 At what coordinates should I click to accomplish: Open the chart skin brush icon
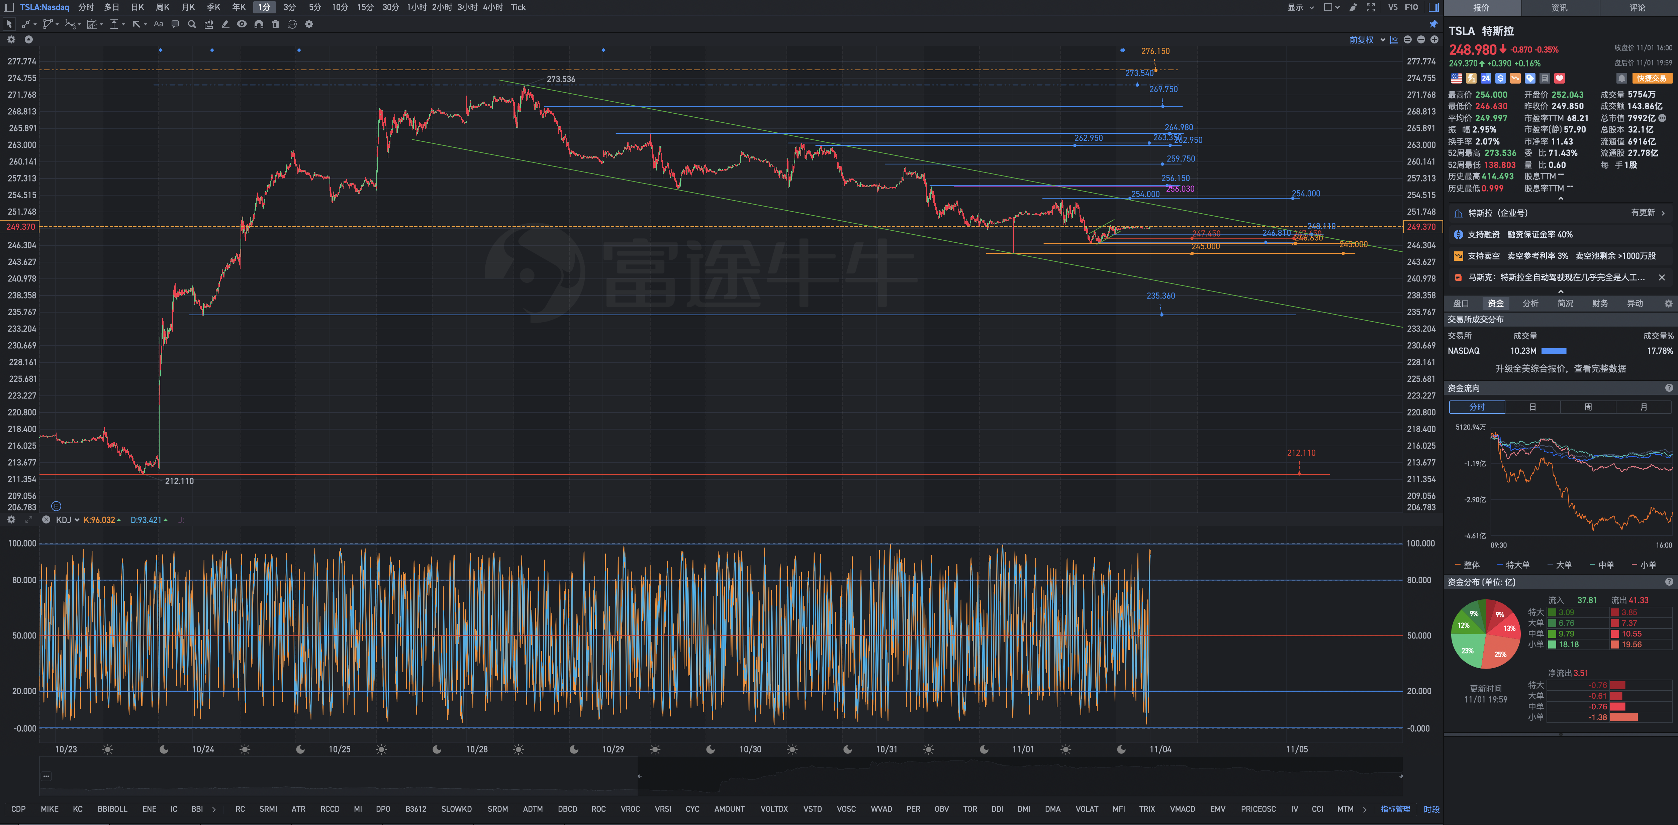[x=1353, y=7]
